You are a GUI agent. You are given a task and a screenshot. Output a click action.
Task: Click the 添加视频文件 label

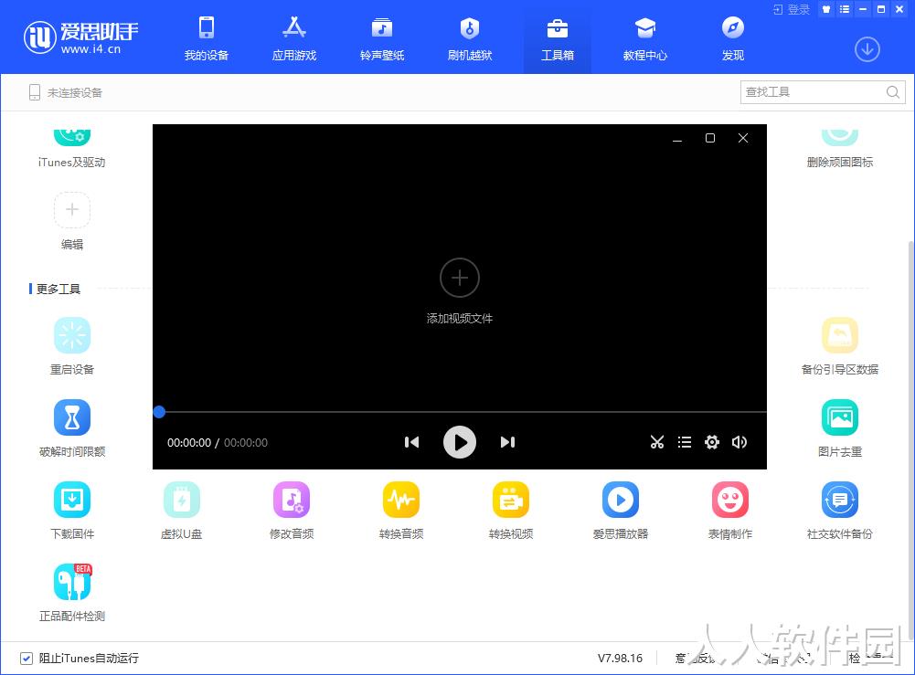click(x=460, y=318)
